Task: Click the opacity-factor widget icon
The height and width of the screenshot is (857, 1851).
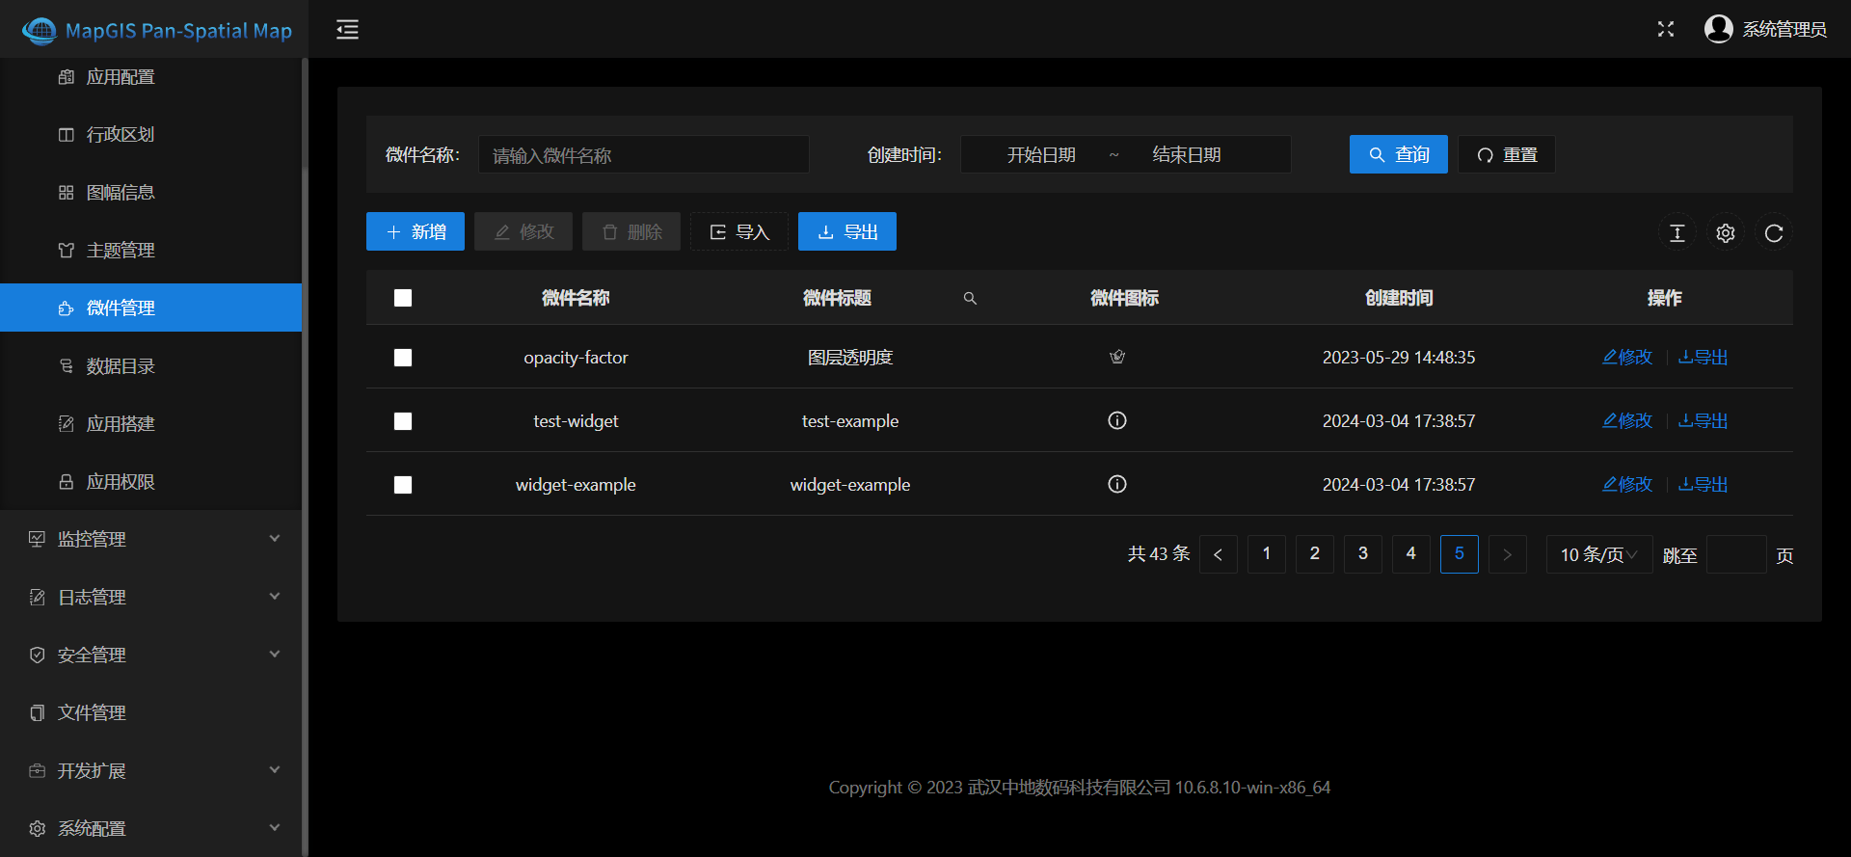Action: pos(1117,357)
